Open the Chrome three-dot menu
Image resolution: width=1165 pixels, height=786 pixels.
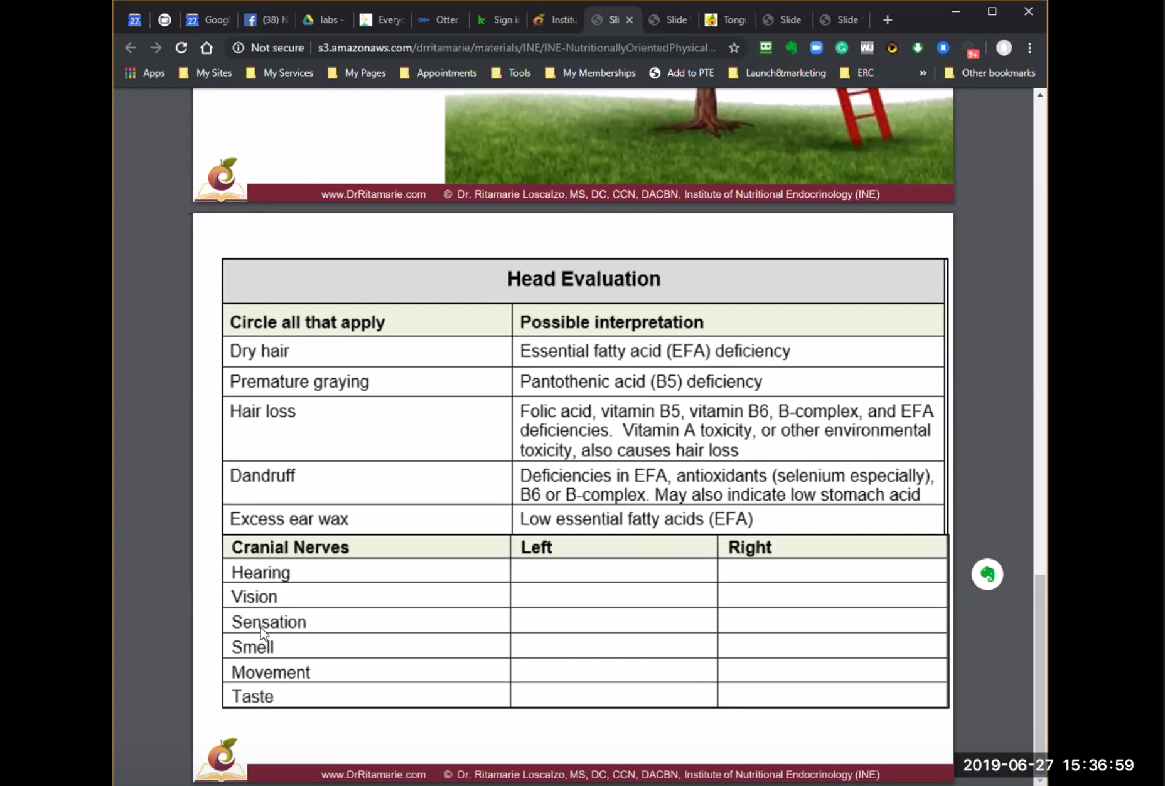[x=1029, y=48]
